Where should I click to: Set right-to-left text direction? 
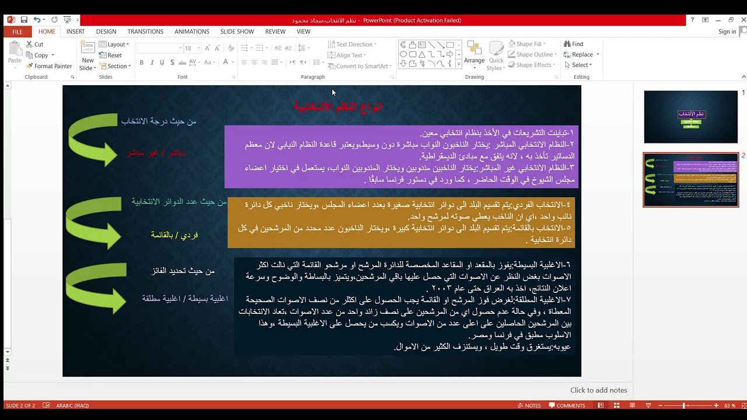coord(303,62)
